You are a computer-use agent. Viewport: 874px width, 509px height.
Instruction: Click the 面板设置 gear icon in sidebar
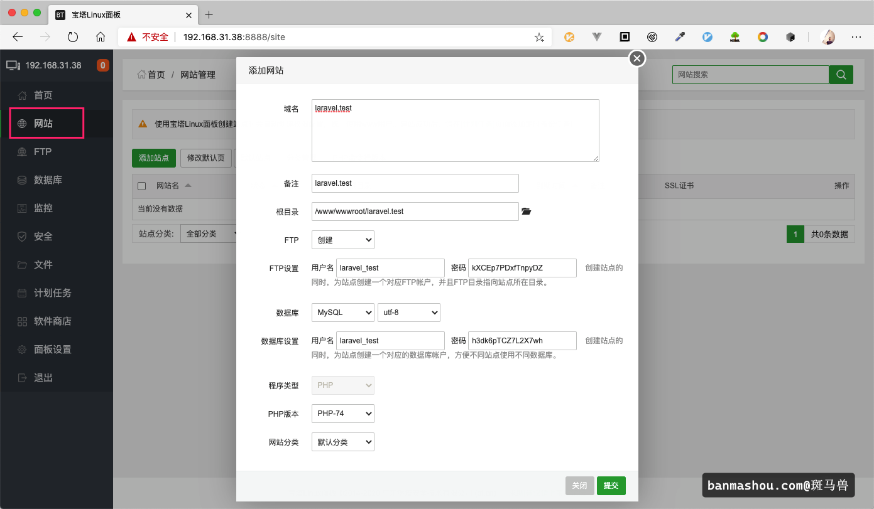click(x=22, y=350)
